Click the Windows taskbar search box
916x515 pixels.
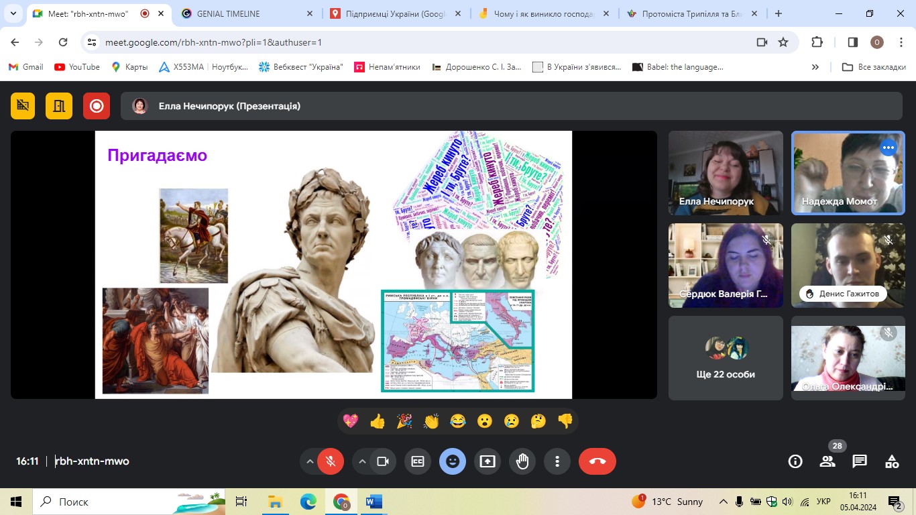pyautogui.click(x=130, y=502)
